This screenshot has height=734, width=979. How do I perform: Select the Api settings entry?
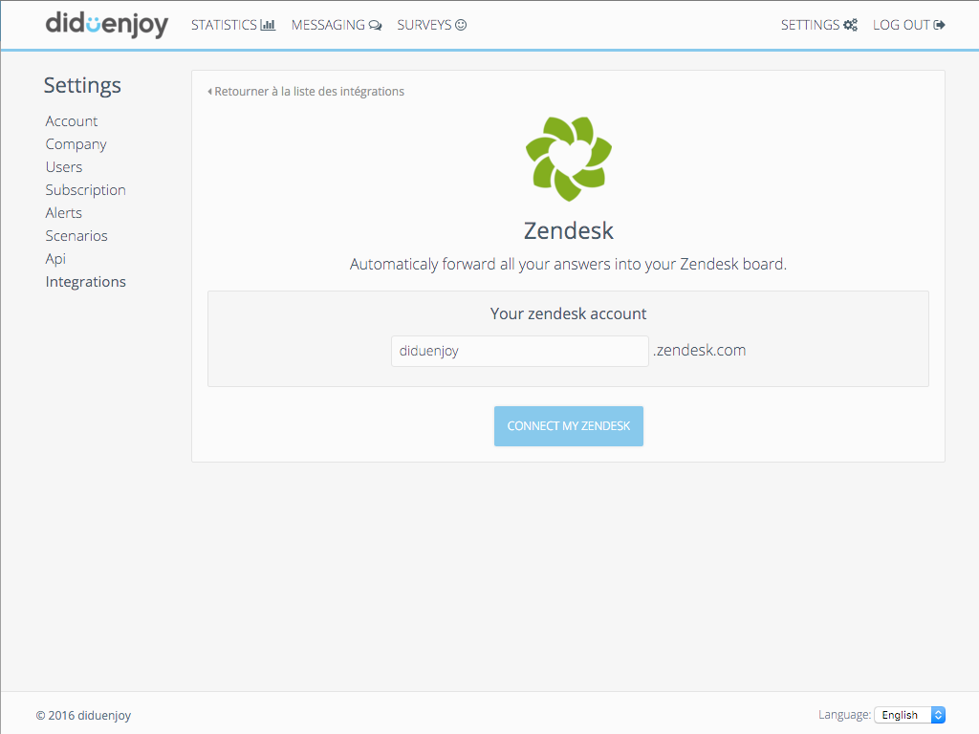(x=55, y=259)
